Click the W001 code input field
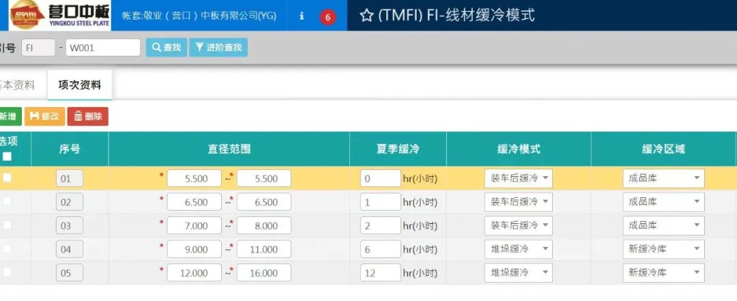The image size is (737, 301). click(102, 47)
